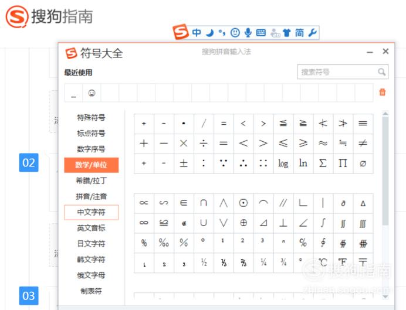This screenshot has width=406, height=310.
Task: Click the microphone voice input icon
Action: [x=248, y=33]
